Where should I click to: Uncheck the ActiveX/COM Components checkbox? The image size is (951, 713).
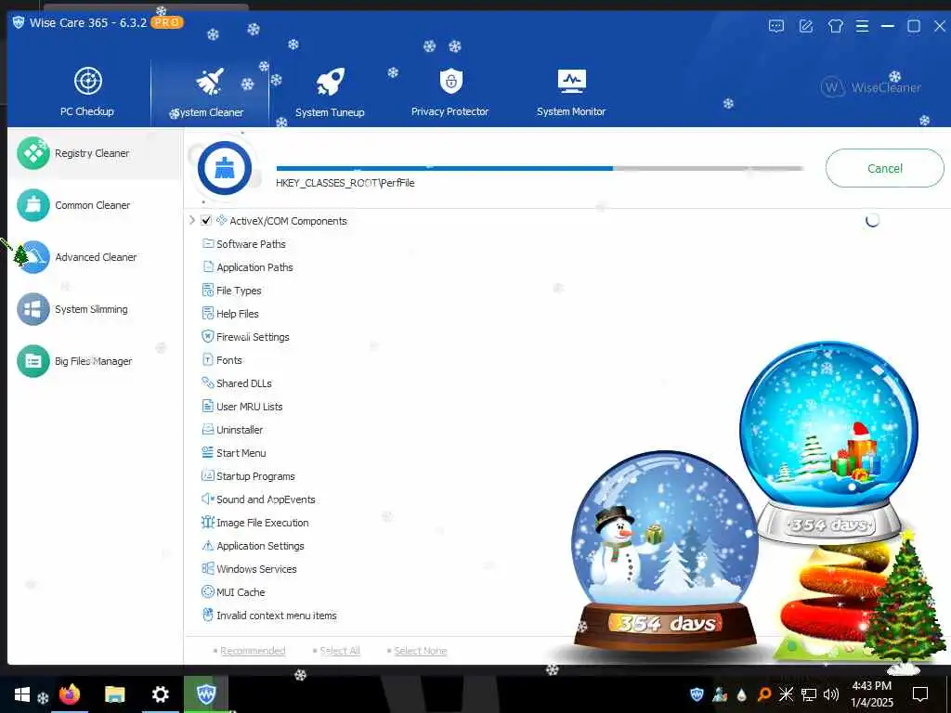click(x=206, y=220)
